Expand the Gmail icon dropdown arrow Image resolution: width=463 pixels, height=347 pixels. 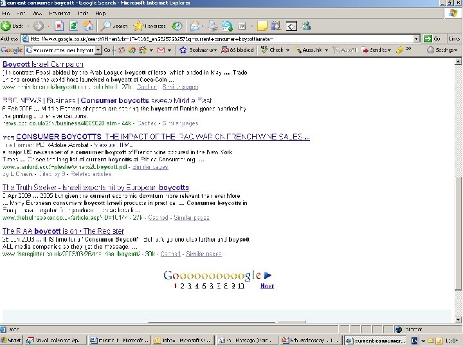tap(170, 51)
